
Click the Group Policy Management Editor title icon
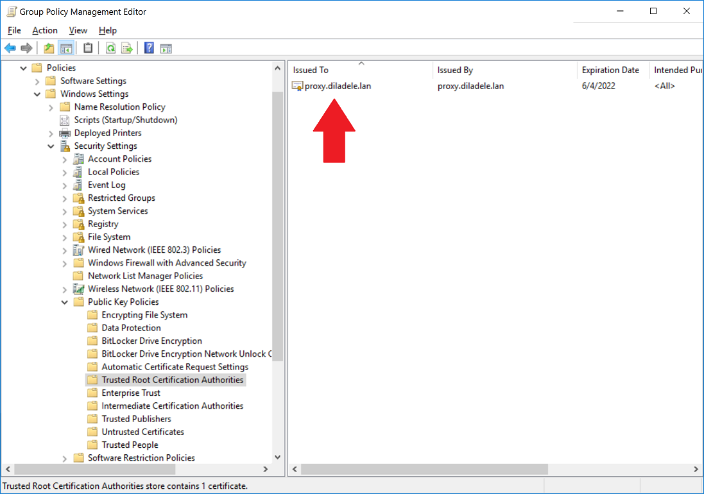pos(12,12)
